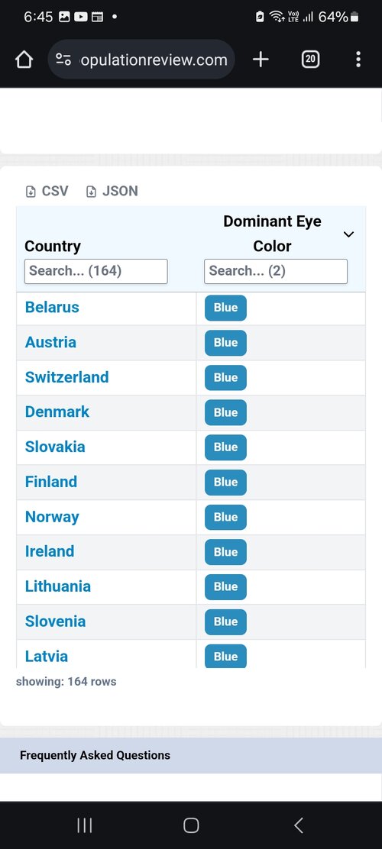Focus the Dominant Eye Color search field
This screenshot has width=382, height=849.
pyautogui.click(x=276, y=271)
